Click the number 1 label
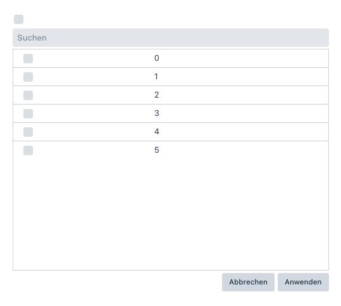The image size is (341, 306). pyautogui.click(x=156, y=77)
